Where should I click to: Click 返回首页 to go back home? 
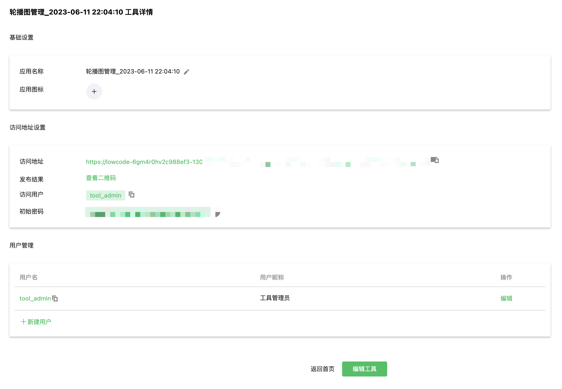point(322,369)
